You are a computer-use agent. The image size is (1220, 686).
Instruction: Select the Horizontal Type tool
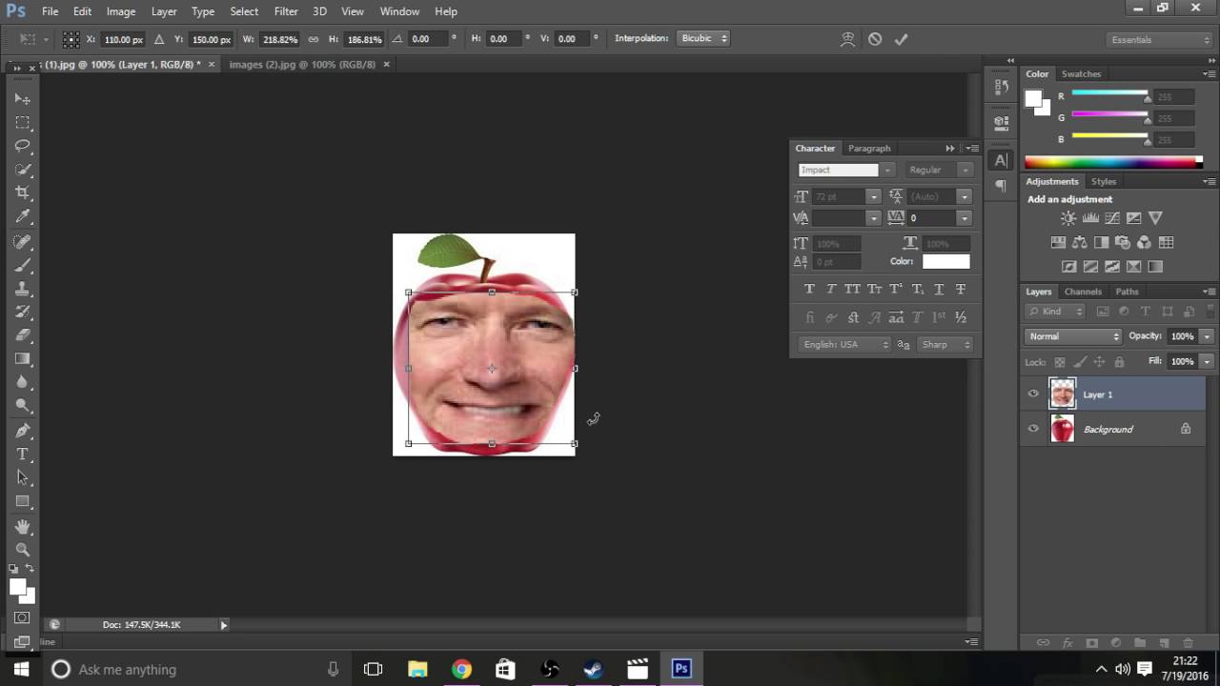pos(23,454)
